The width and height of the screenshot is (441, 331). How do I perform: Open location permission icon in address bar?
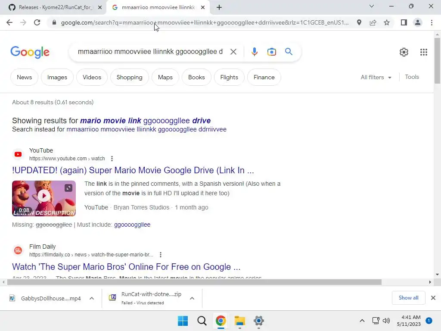pos(359,22)
